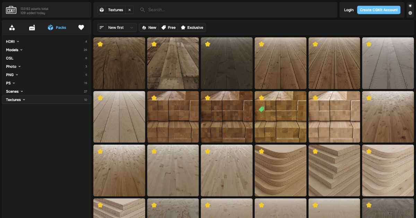Click the Create CGKit Account button
416x218 pixels.
(379, 10)
